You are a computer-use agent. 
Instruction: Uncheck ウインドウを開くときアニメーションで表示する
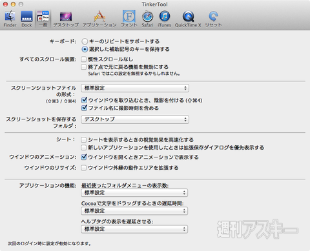click(84, 157)
